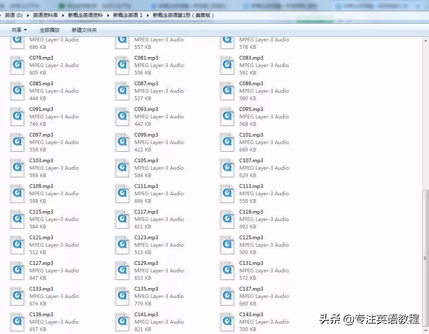Image resolution: width=429 pixels, height=334 pixels.
Task: Select the C105.mp3 file icon
Action: (122, 168)
